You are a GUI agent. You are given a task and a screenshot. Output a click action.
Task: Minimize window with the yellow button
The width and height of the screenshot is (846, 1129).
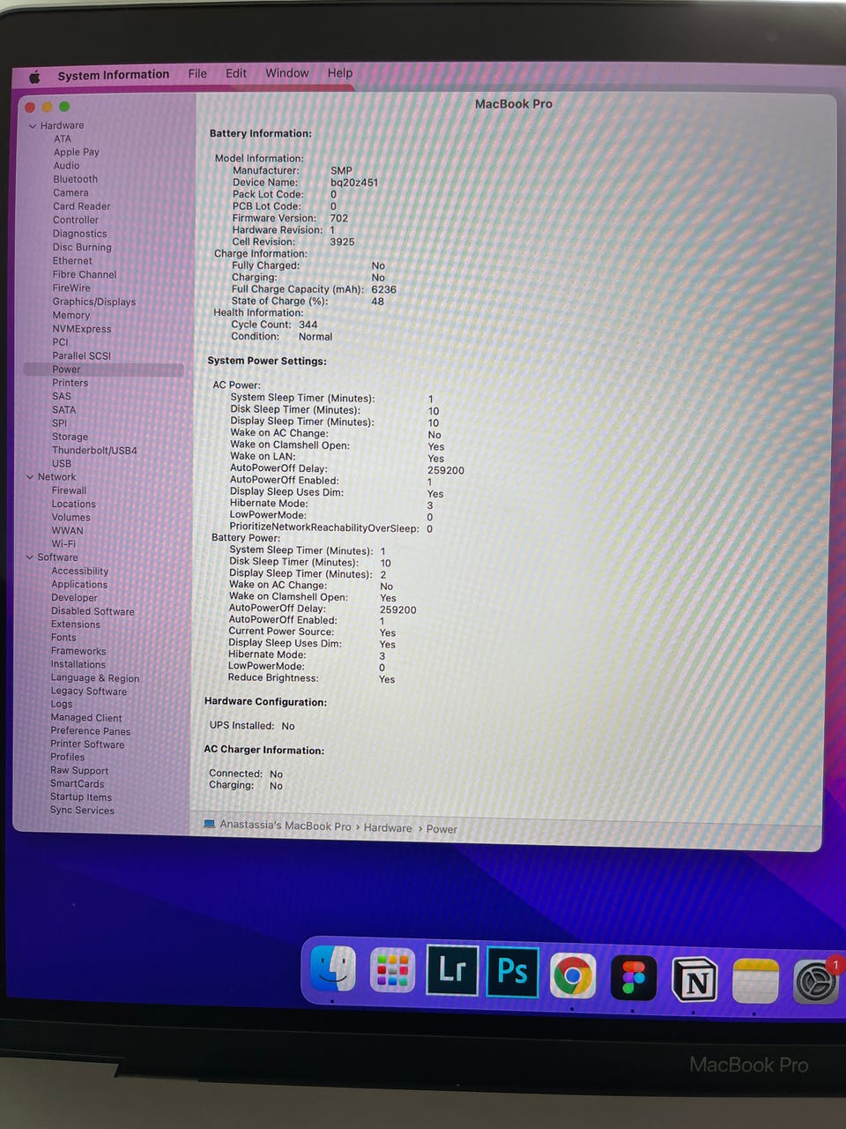(47, 107)
